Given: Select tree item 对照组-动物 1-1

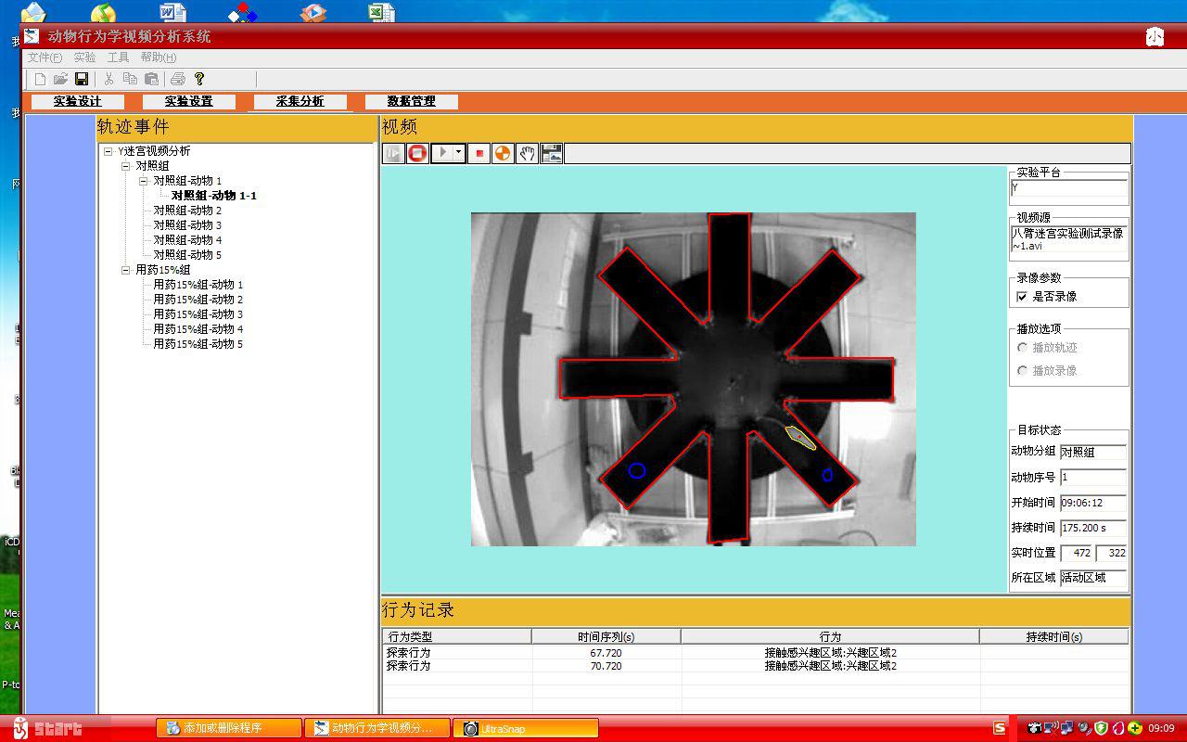Looking at the screenshot, I should point(214,196).
